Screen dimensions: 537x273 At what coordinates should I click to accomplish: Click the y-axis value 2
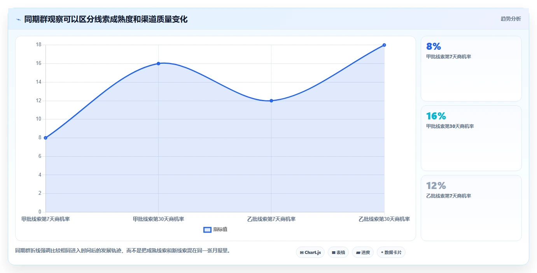(x=40, y=193)
